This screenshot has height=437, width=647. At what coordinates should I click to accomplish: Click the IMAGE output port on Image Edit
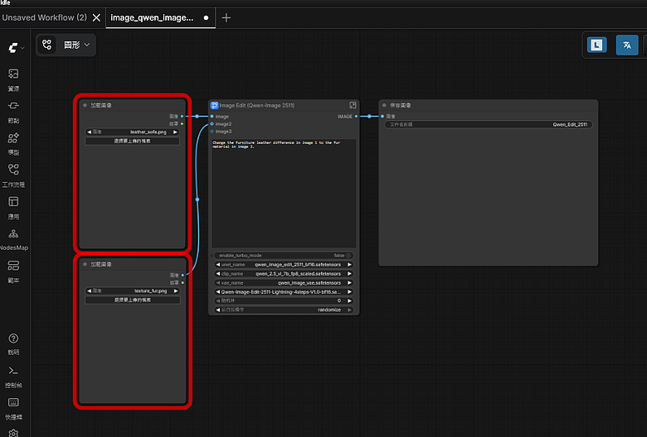(x=356, y=117)
